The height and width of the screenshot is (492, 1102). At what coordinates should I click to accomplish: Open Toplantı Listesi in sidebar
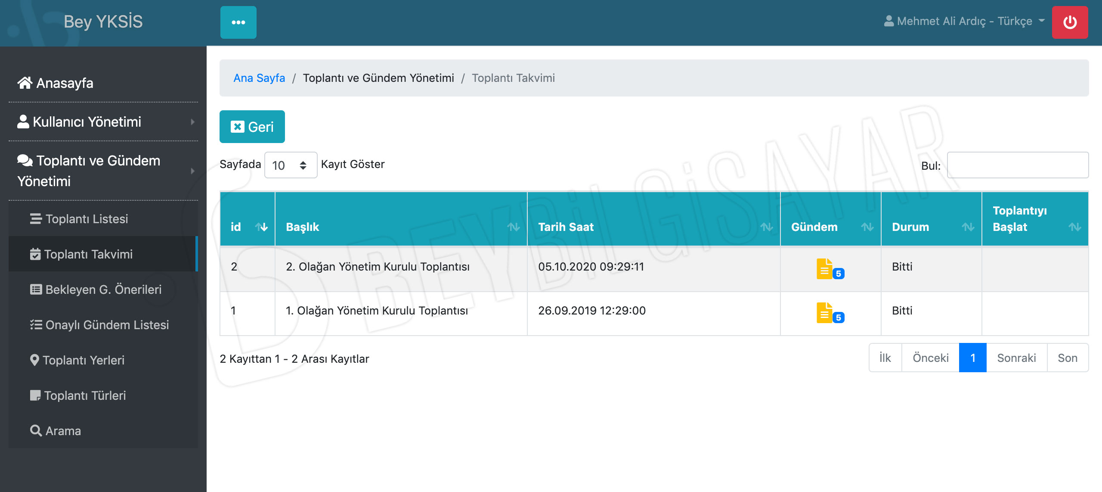pyautogui.click(x=87, y=219)
